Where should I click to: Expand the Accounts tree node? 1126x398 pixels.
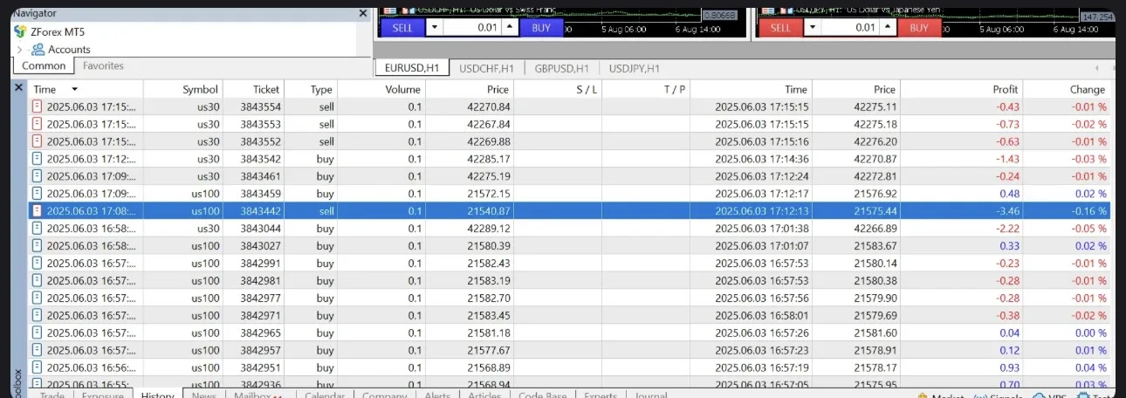tap(19, 50)
